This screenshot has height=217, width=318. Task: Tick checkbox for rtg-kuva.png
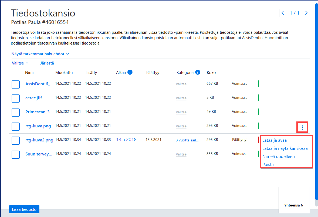(16, 126)
